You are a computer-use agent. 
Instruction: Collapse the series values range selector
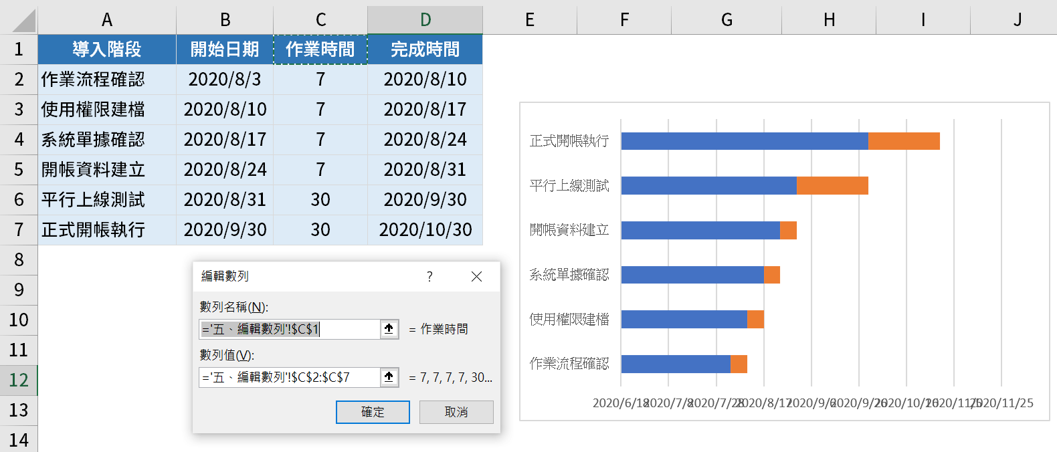[389, 377]
